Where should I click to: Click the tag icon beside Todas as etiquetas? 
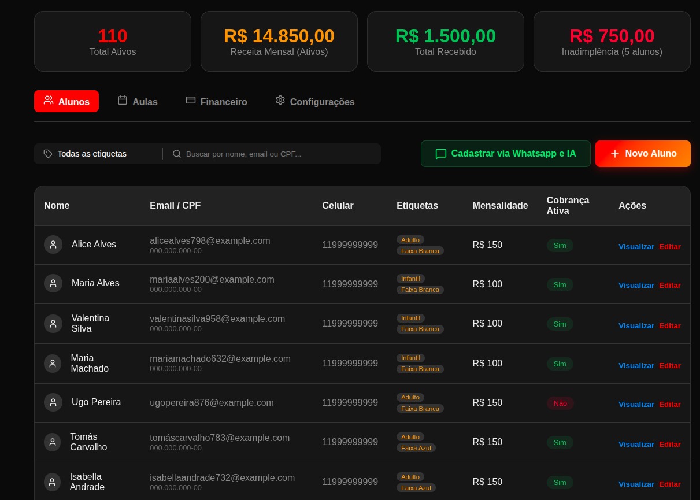[48, 154]
